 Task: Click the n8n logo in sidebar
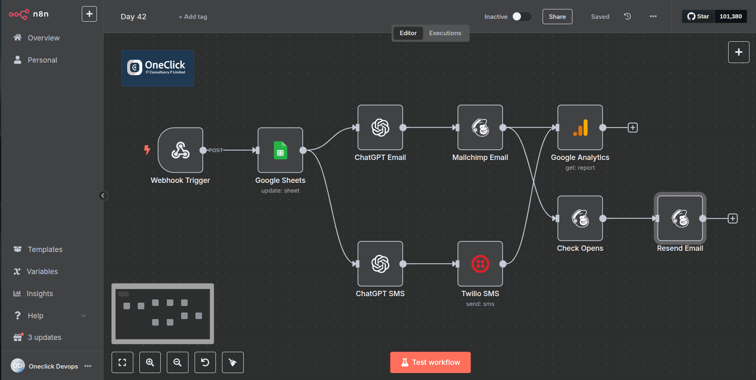tap(29, 14)
